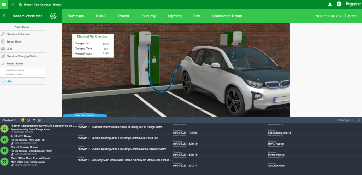Viewport: 362px width, 175px height.
Task: Select Electrical Charging Station menu item
Action: [x=22, y=56]
